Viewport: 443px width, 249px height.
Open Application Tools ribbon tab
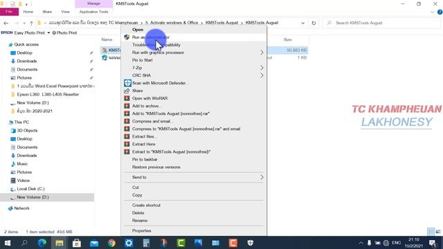(94, 12)
